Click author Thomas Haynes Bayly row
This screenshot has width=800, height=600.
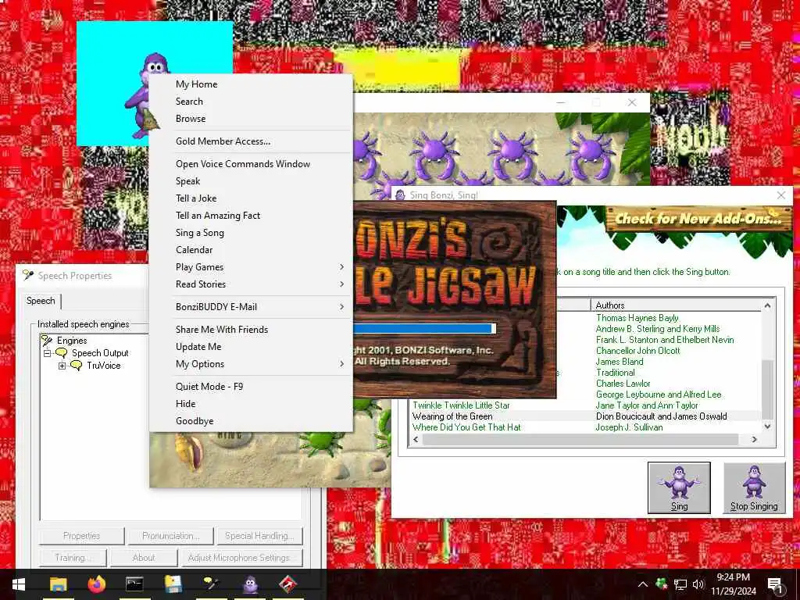[637, 318]
